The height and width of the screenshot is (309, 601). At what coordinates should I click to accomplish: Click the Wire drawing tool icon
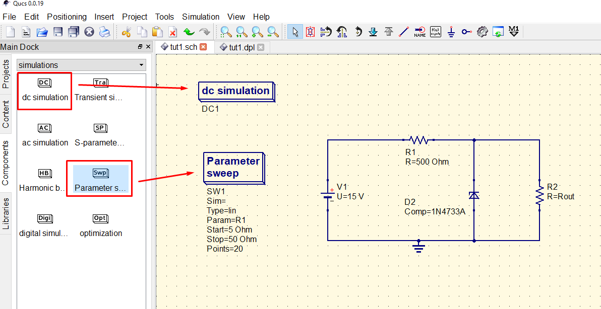404,32
